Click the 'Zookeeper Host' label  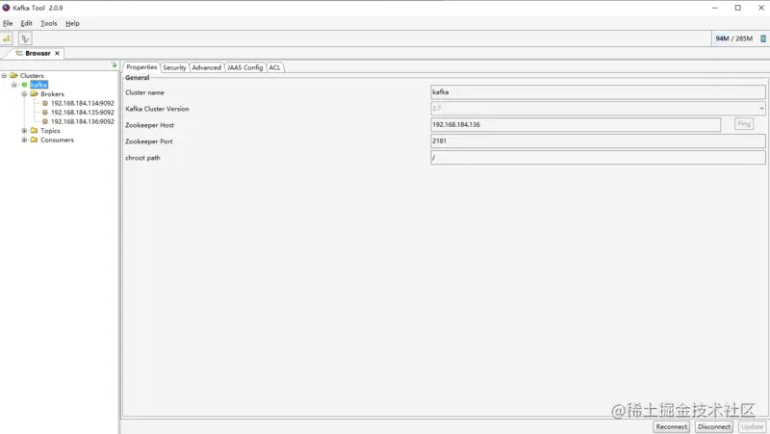(x=149, y=125)
